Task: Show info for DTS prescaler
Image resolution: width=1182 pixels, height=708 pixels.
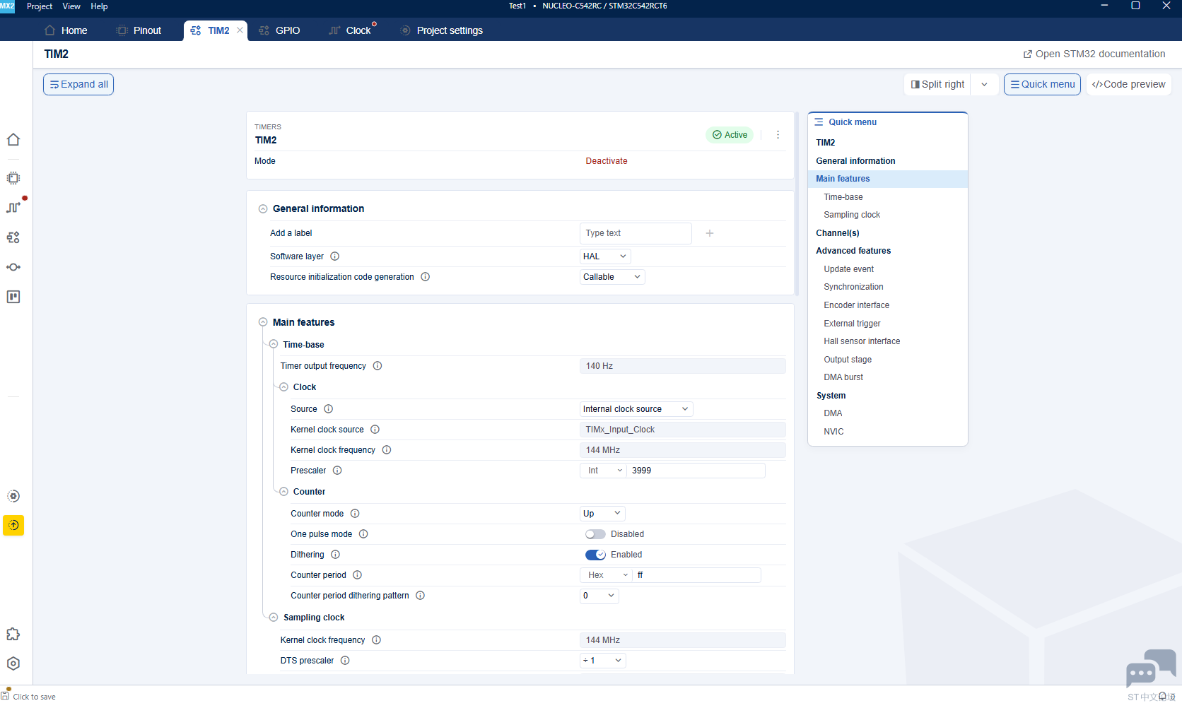Action: [x=345, y=661]
